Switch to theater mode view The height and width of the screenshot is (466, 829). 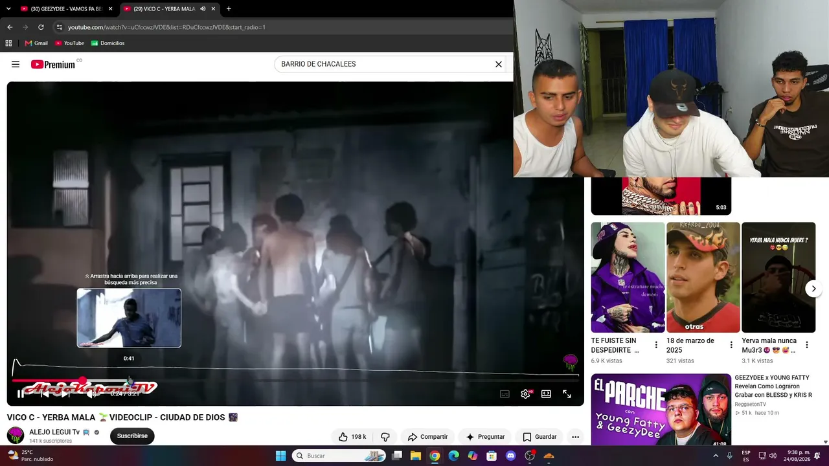click(x=546, y=394)
